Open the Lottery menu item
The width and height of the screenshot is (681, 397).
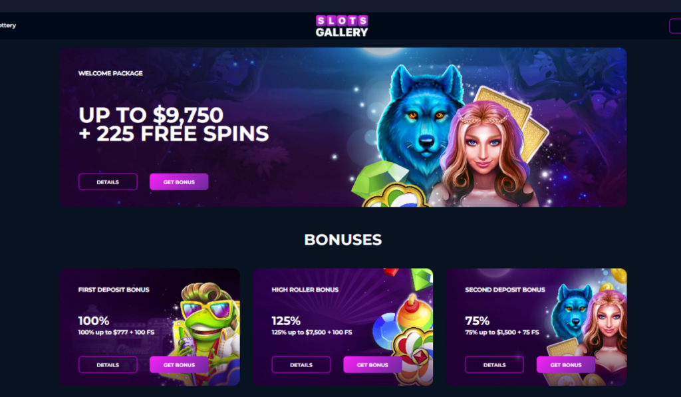tap(8, 25)
